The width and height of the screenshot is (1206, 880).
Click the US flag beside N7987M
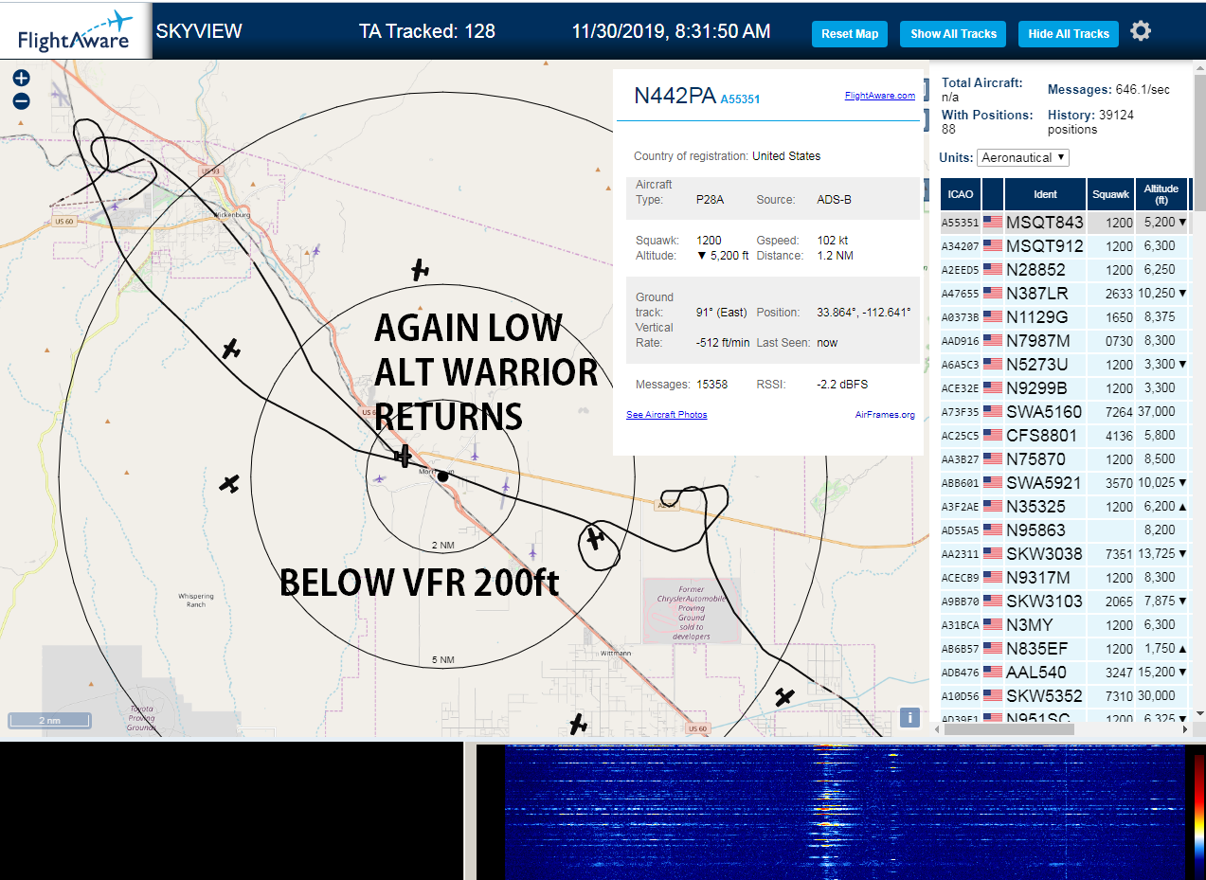pos(993,341)
